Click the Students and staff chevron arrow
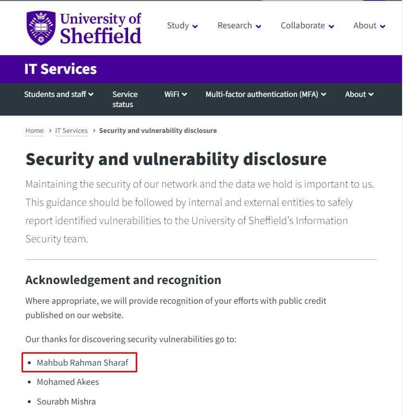The height and width of the screenshot is (417, 403). point(91,94)
